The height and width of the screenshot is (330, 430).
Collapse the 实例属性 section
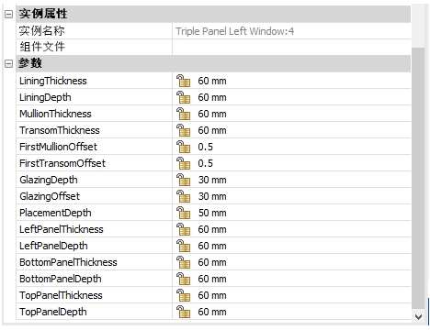[8, 14]
